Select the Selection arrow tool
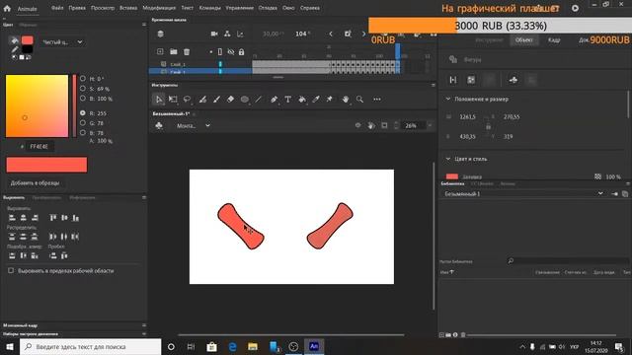 coord(158,100)
